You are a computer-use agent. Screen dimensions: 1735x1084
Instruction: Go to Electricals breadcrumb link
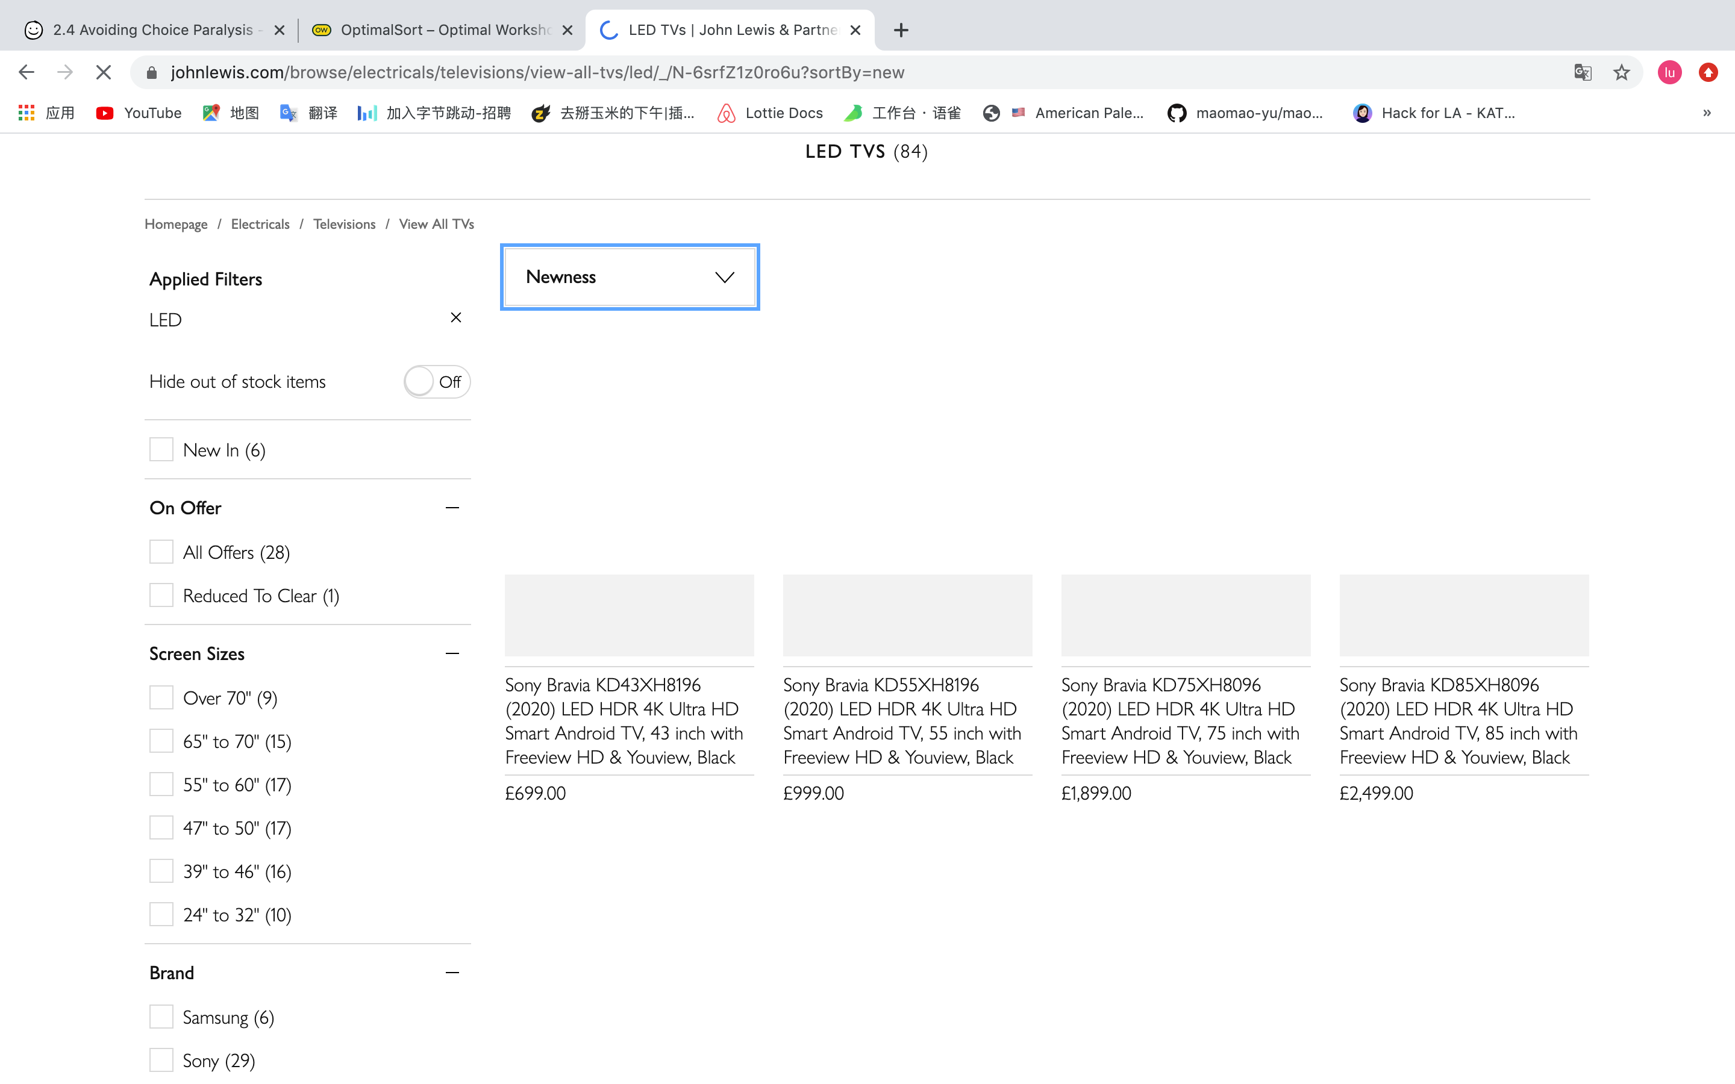(x=260, y=225)
